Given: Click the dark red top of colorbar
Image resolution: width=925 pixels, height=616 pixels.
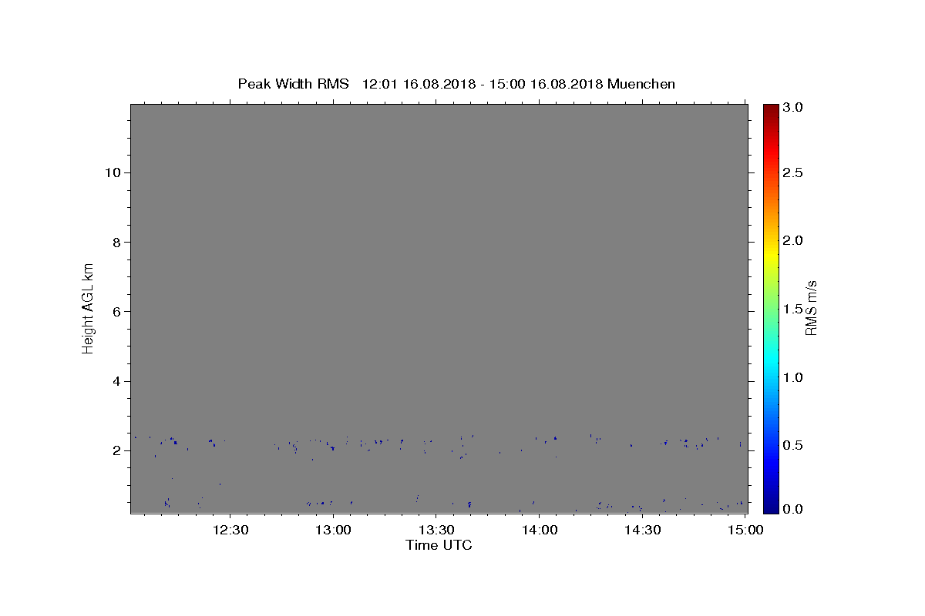Looking at the screenshot, I should [x=771, y=108].
